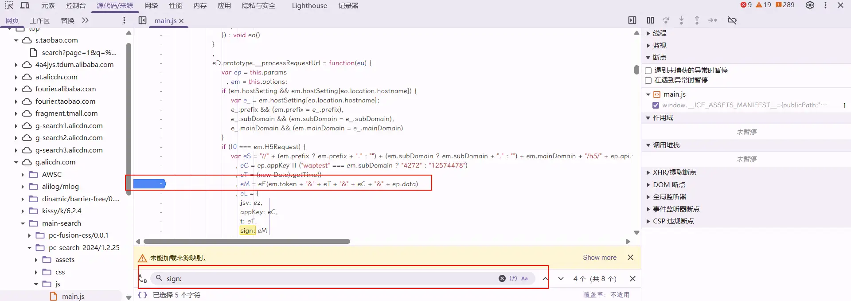Click the code editor vertical scrollbar thumb
Screen dimensions: 851x301
point(636,70)
